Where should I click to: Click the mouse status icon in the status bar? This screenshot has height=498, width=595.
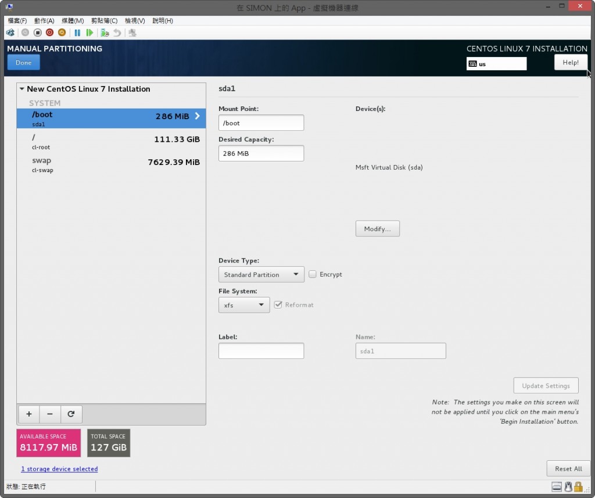point(568,486)
